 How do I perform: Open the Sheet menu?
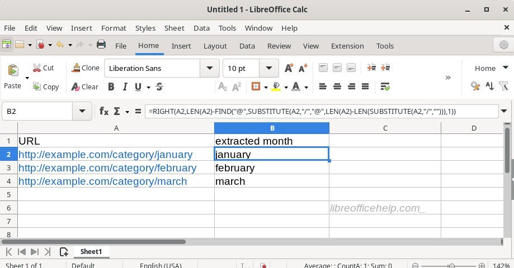coord(175,28)
